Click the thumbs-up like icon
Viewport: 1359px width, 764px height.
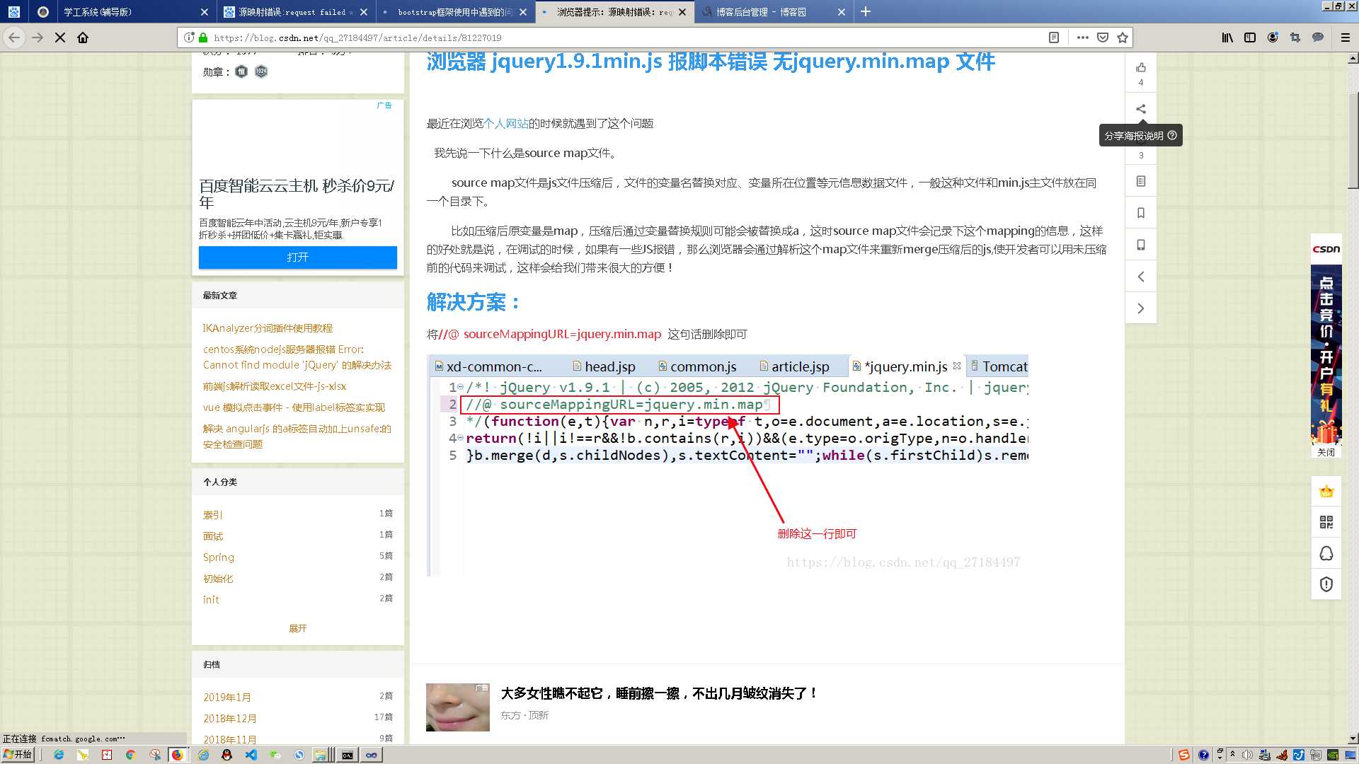tap(1140, 68)
